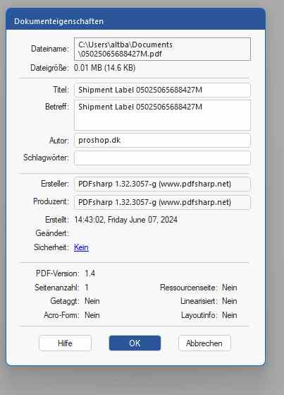Select the Dateigröße label
284x395 pixels.
tap(49, 68)
